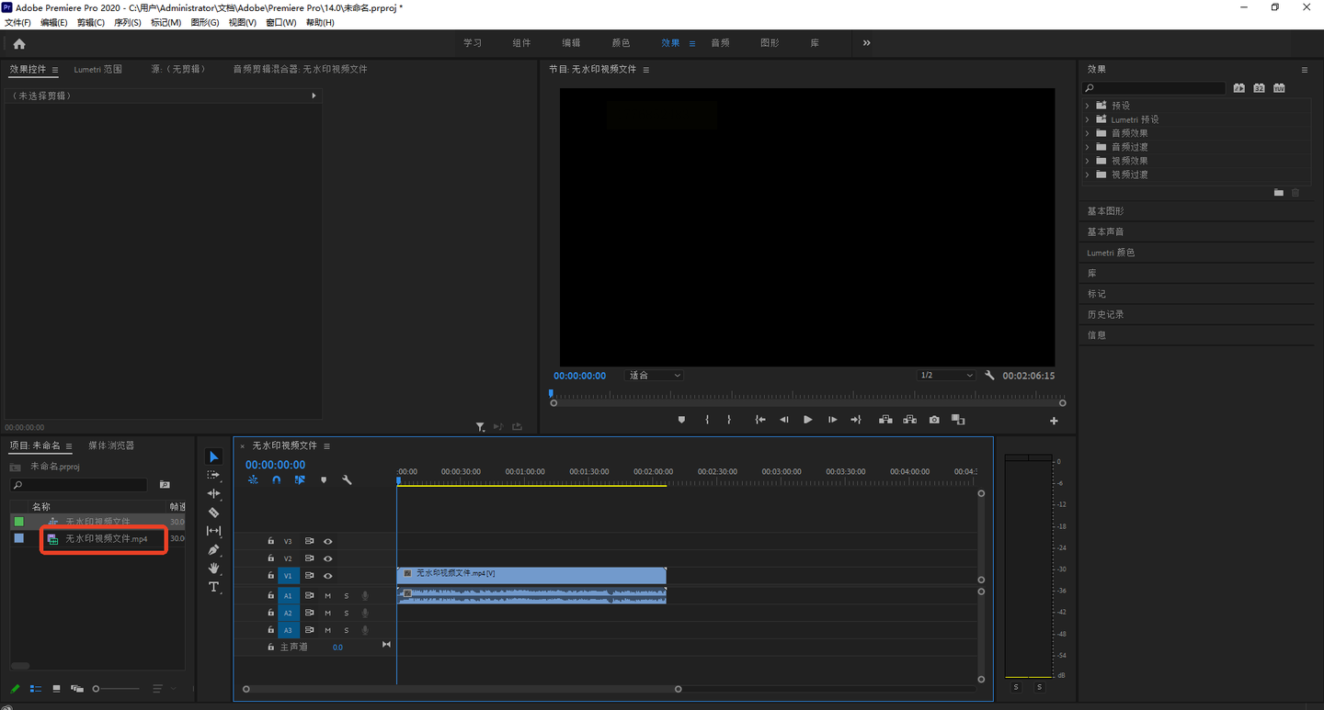Viewport: 1324px width, 710px height.
Task: Select the Slip tool
Action: pos(213,531)
